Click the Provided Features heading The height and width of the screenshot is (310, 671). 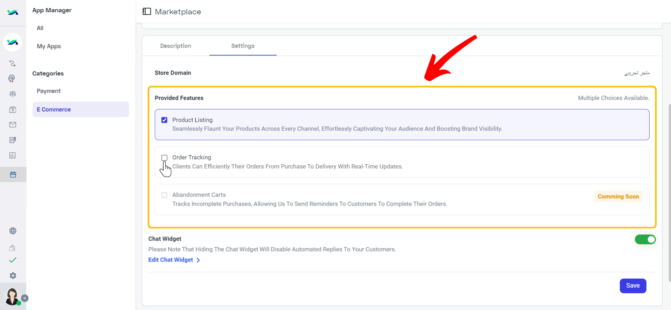(179, 98)
